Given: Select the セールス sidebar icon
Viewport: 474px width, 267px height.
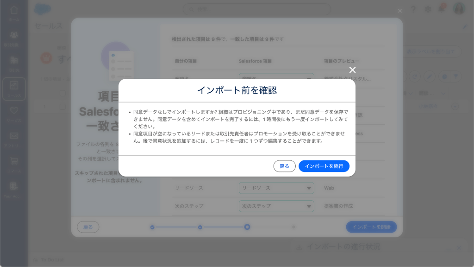Looking at the screenshot, I should [x=14, y=89].
